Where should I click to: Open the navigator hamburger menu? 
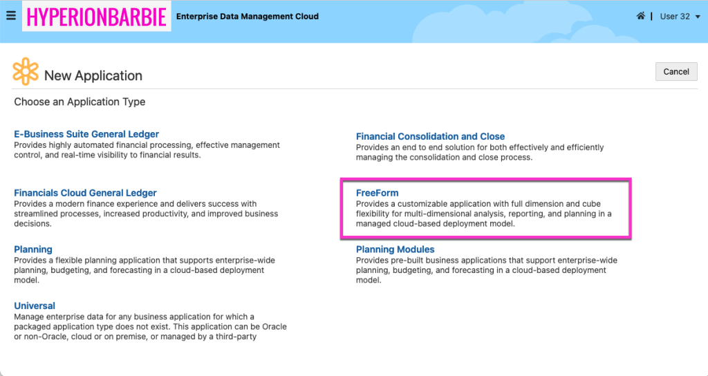click(x=10, y=16)
